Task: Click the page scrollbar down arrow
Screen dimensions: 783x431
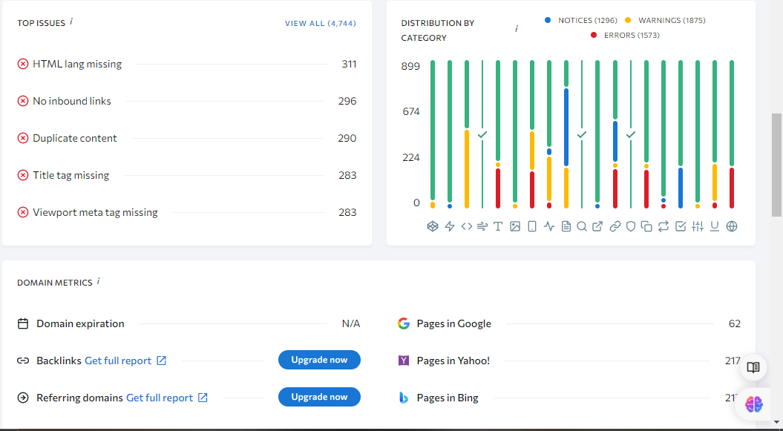Action: pyautogui.click(x=776, y=425)
